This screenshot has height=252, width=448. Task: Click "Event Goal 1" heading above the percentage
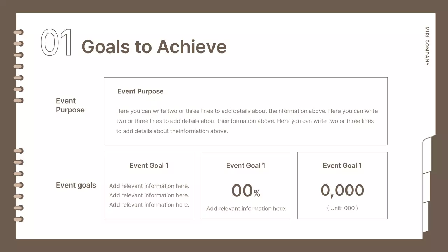click(246, 166)
